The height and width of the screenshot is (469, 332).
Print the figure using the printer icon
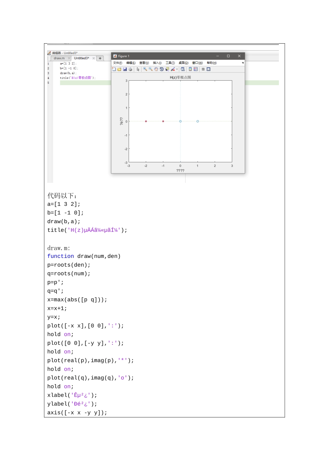tap(130, 69)
